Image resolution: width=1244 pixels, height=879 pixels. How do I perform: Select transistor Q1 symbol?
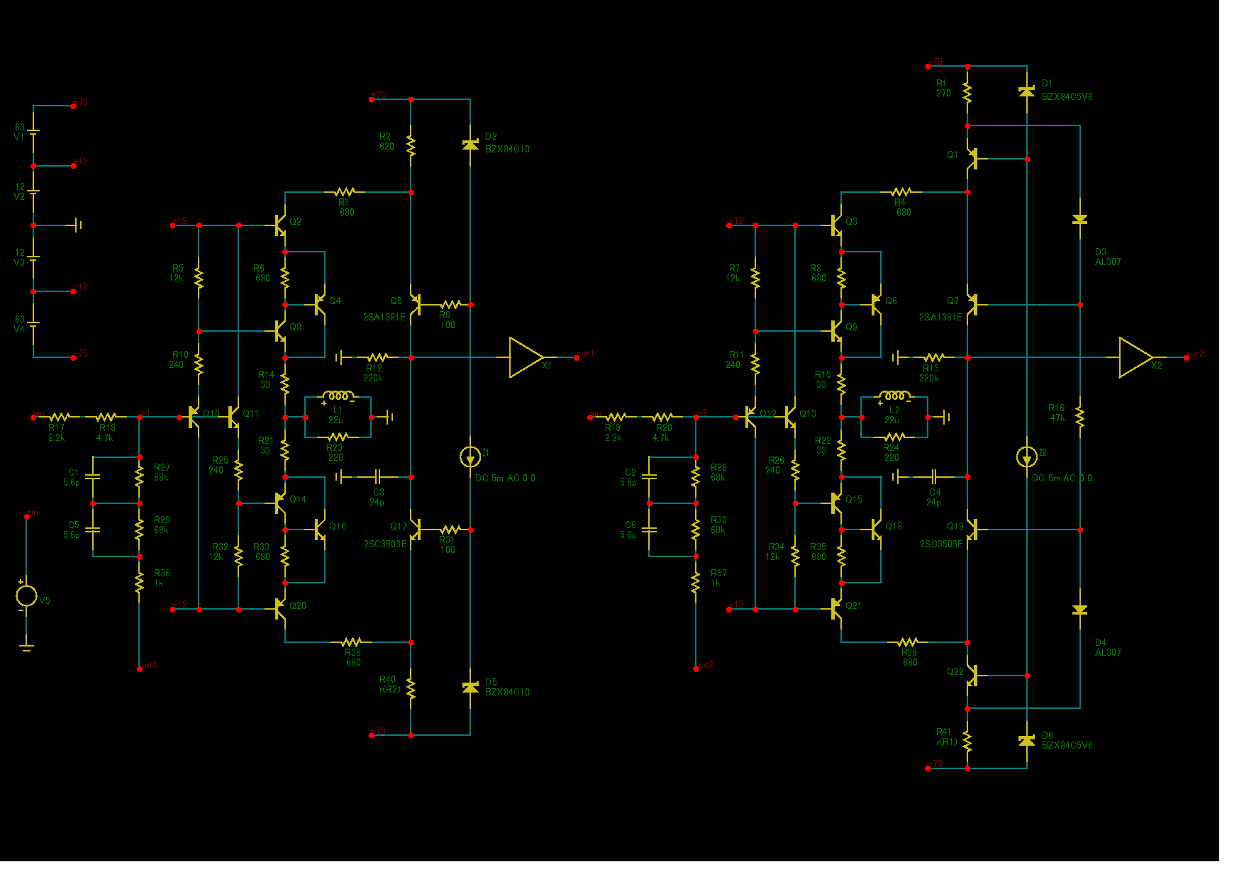point(972,159)
